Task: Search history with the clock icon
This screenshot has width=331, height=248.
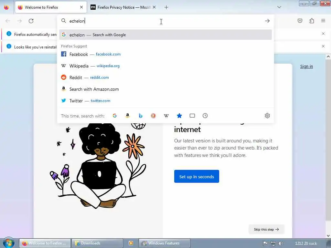Action: pyautogui.click(x=205, y=116)
